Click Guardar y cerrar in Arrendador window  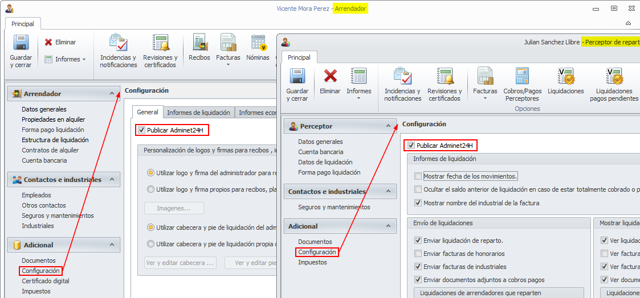point(21,52)
